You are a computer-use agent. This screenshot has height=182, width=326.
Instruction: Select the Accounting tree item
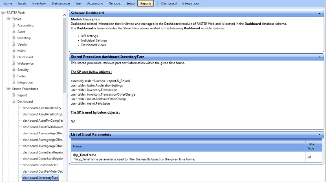(25, 25)
